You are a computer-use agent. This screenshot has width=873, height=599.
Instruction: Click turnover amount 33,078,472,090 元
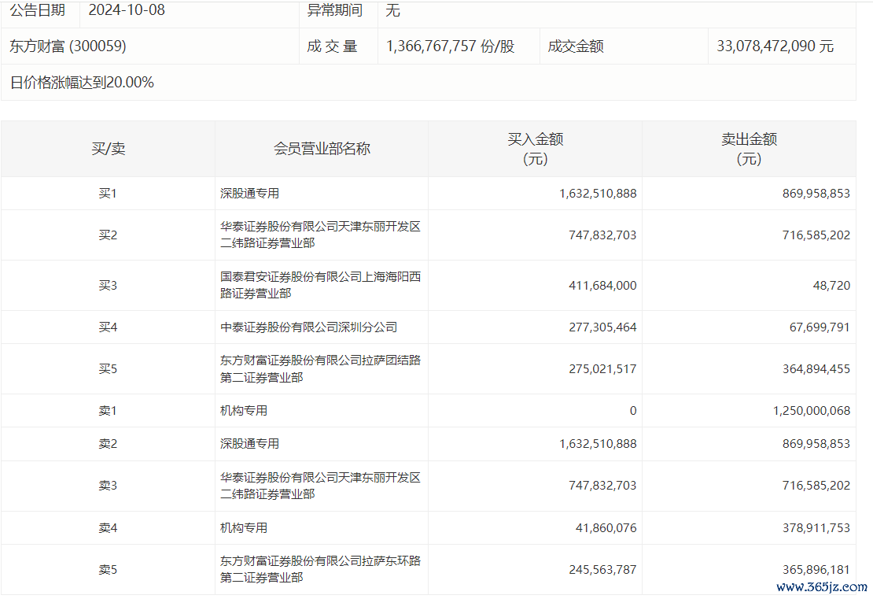pos(775,46)
